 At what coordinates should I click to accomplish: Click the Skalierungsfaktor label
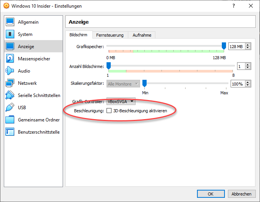tap(87, 83)
